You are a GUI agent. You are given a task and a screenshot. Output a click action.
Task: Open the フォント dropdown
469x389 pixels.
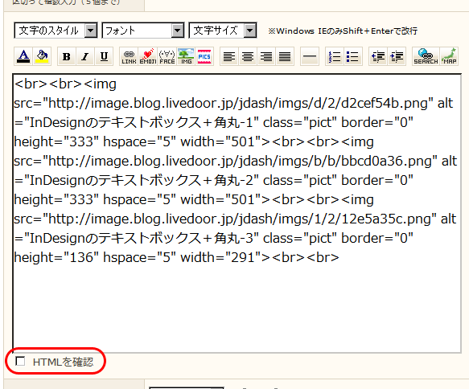[143, 31]
